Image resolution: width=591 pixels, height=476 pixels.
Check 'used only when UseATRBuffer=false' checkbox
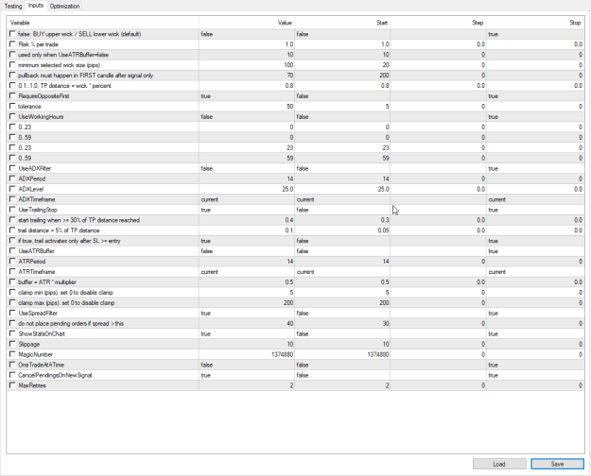point(13,55)
